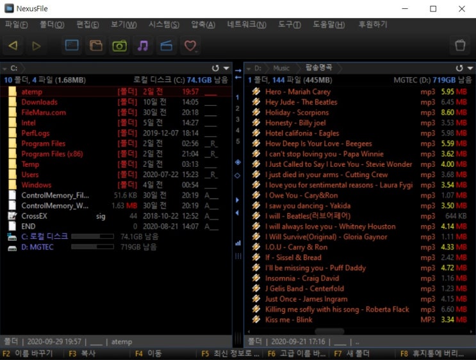The height and width of the screenshot is (360, 476).
Task: Select the D: MGTEC drive icon
Action: click(x=12, y=248)
